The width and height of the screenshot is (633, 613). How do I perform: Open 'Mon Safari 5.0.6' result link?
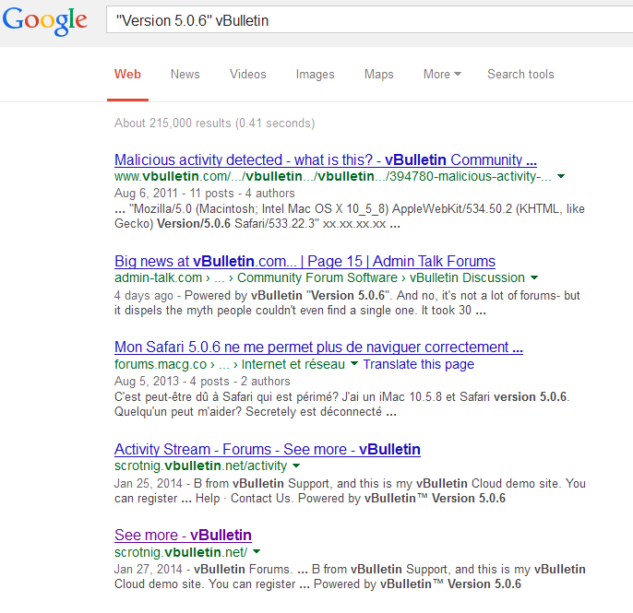tap(318, 347)
